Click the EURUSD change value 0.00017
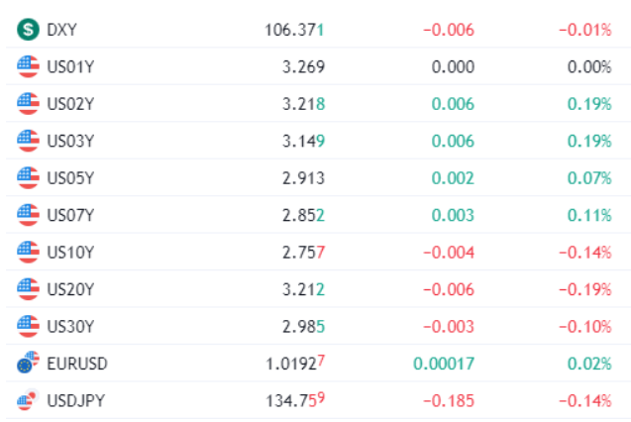Screen dimensions: 631x422 click(444, 364)
